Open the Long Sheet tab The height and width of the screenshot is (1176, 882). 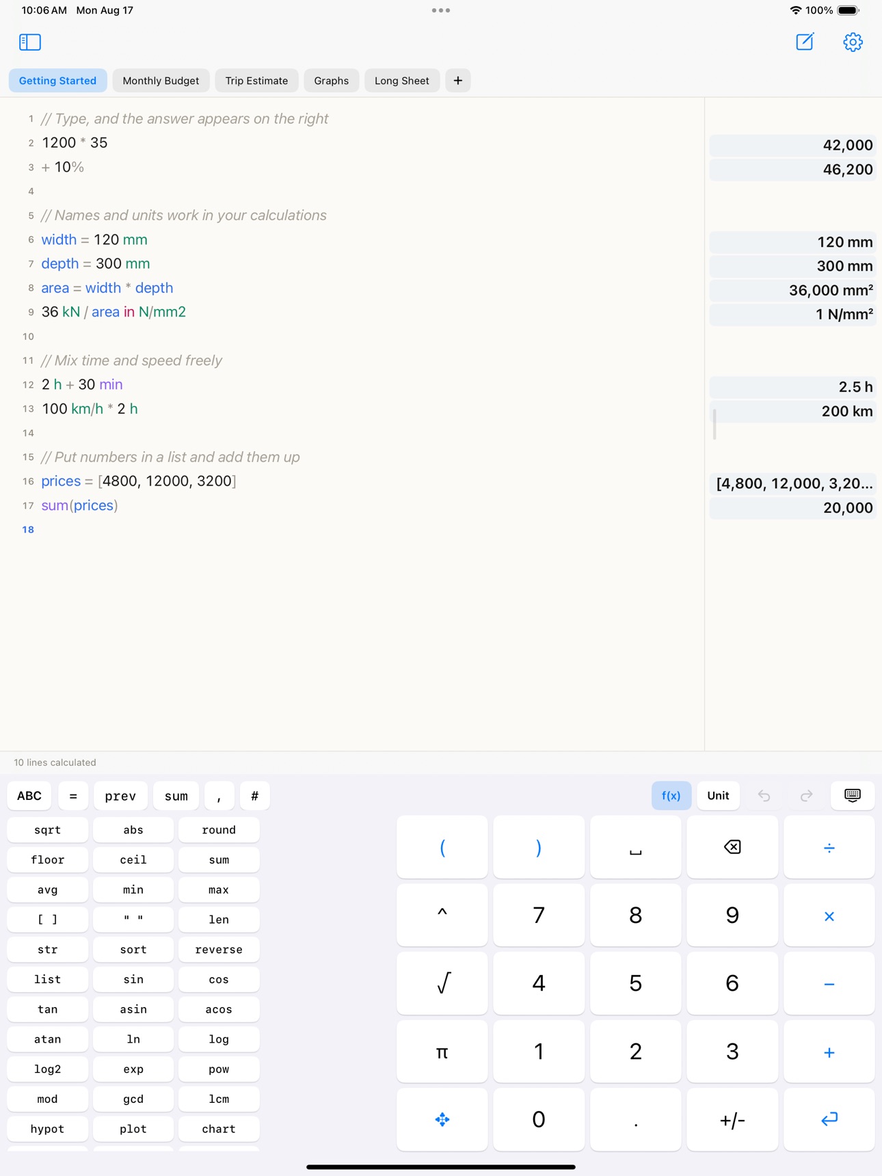[x=402, y=81]
